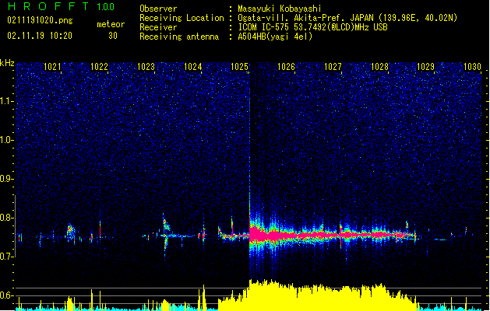Image resolution: width=490 pixels, height=311 pixels.
Task: Click the name Masayuki Kobayashi
Action: pyautogui.click(x=279, y=9)
